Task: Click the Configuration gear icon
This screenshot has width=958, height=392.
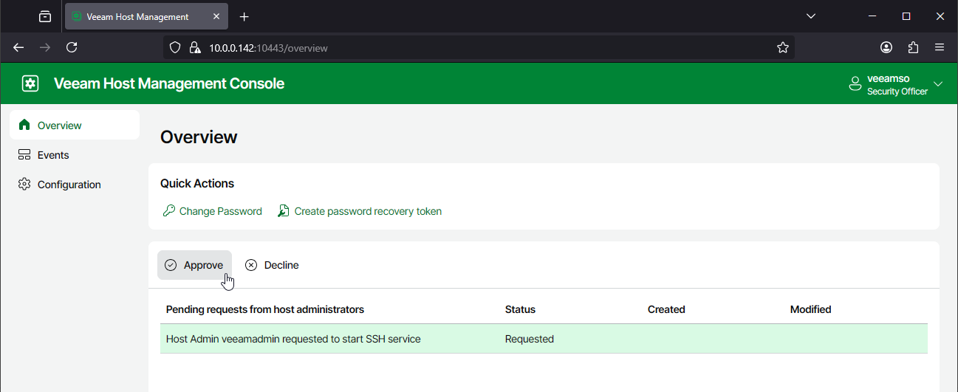Action: coord(24,184)
